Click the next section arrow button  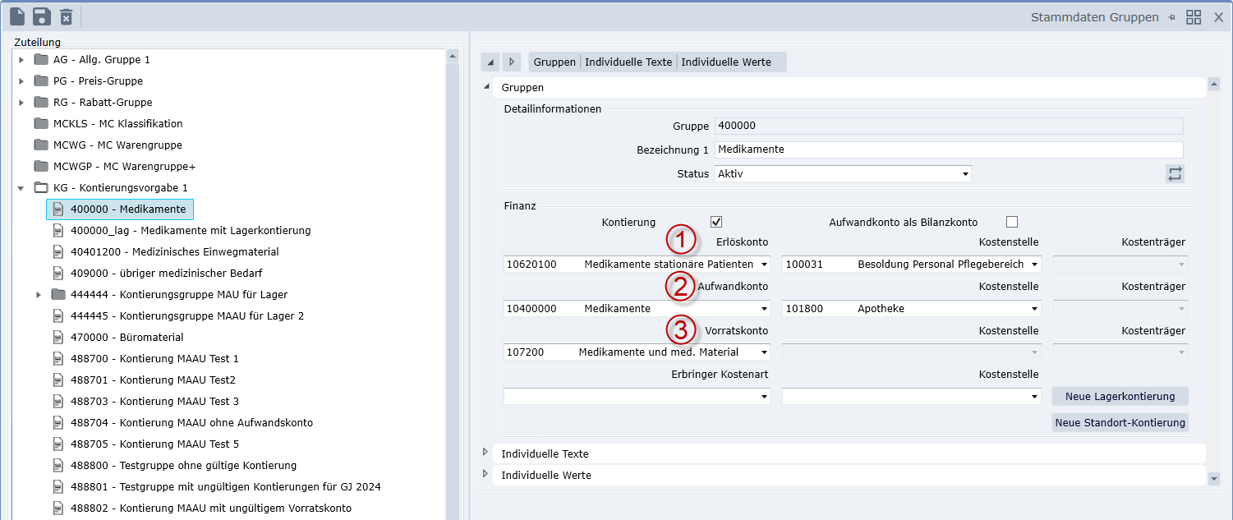(x=512, y=62)
